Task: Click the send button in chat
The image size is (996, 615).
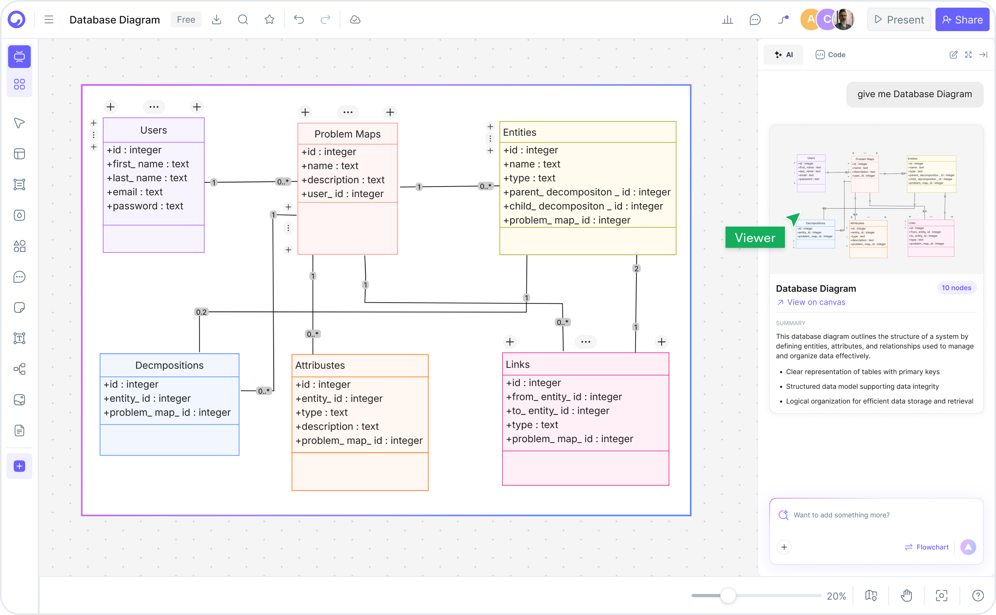Action: click(968, 547)
